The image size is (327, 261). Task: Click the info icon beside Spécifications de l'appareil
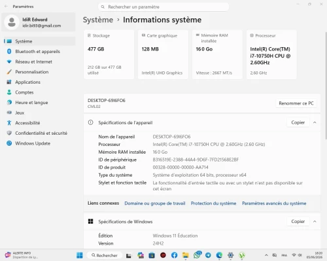[x=90, y=122]
